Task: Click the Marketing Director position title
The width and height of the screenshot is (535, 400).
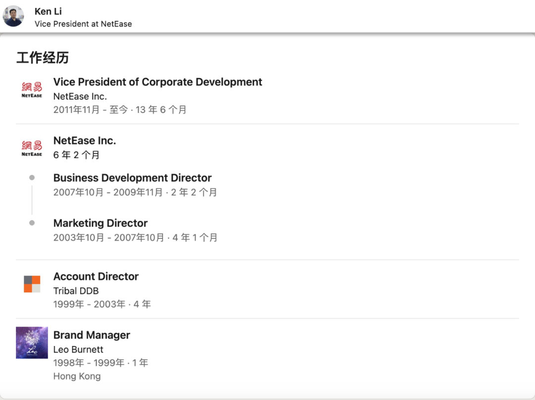Action: click(x=100, y=223)
